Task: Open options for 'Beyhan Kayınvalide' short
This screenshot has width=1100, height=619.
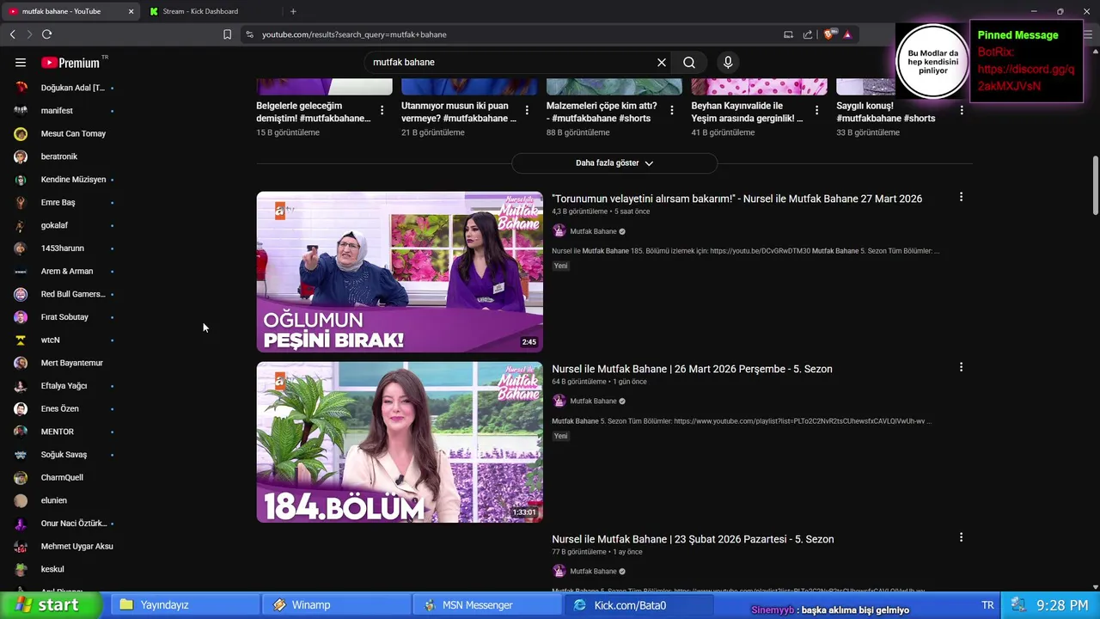Action: click(x=816, y=110)
